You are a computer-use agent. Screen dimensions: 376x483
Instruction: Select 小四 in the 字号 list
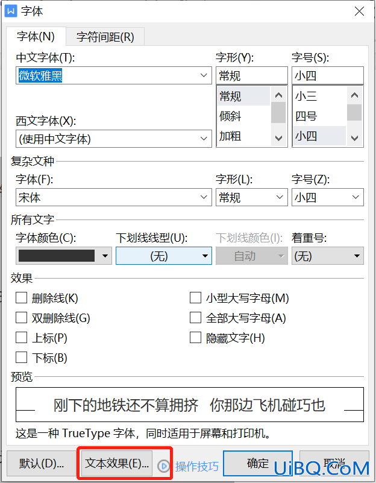click(320, 136)
